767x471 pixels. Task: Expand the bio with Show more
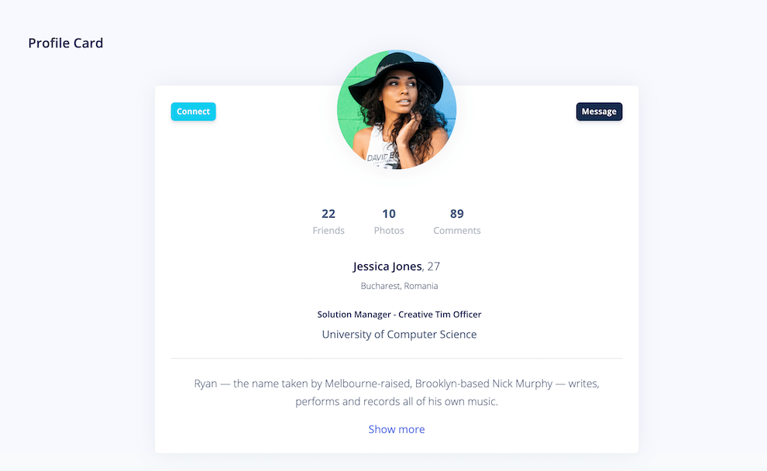tap(396, 429)
